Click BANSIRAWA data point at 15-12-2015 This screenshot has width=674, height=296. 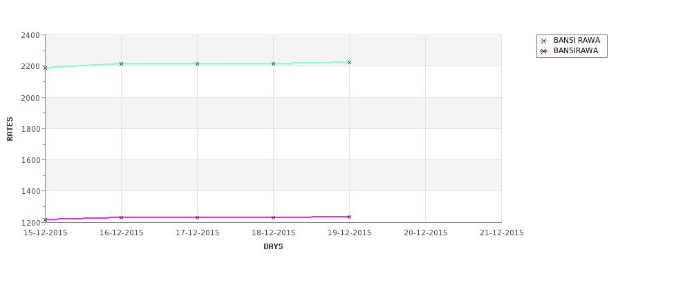click(x=46, y=219)
